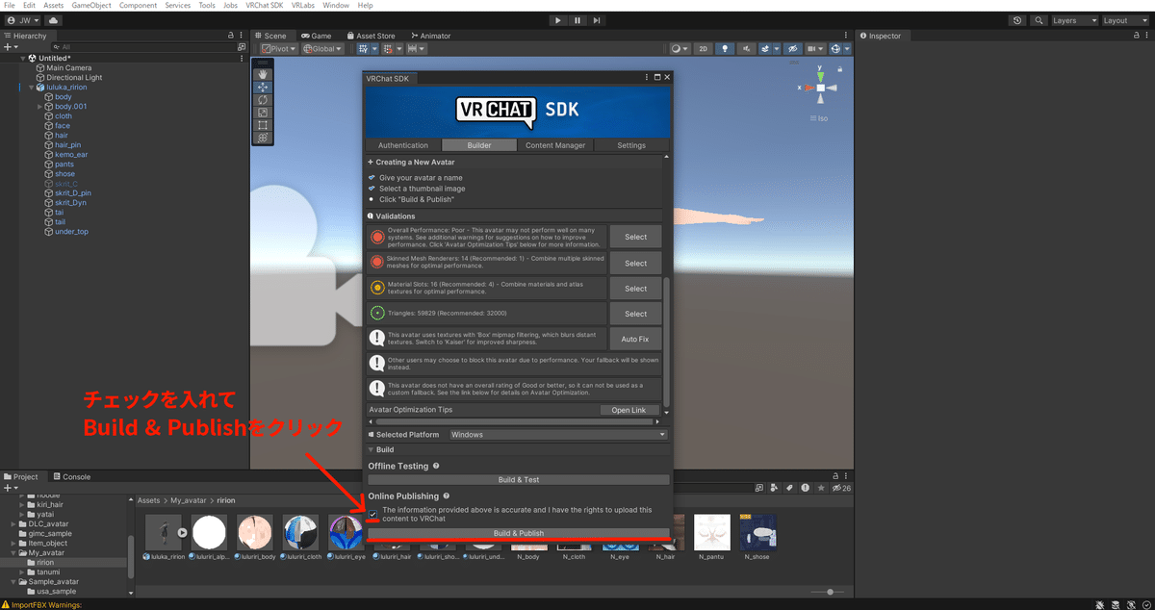1155x610 pixels.
Task: Collapse the Build section foldout
Action: coord(371,449)
